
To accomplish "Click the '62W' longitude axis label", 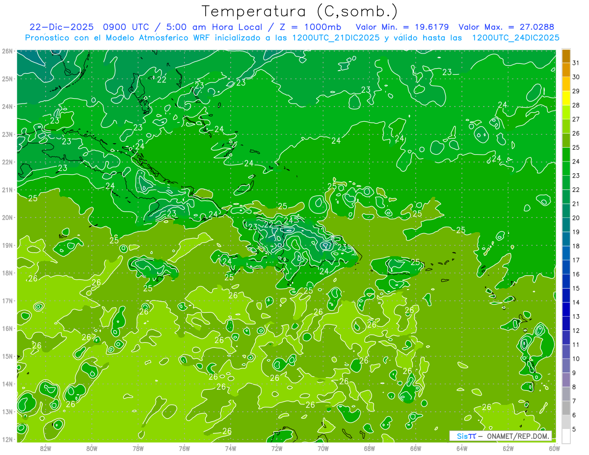I will tap(508, 448).
